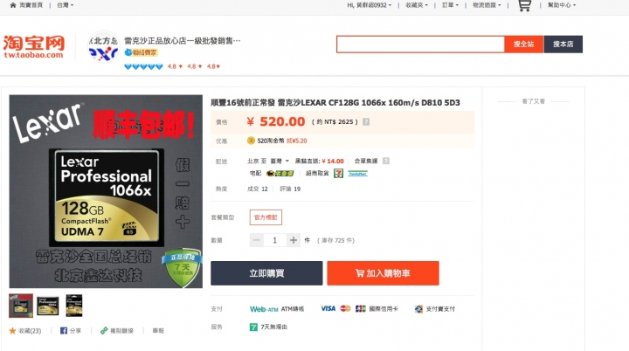Screen dimensions: 629x351
Task: Click the star favorite icon below thumbnails
Action: (12, 331)
